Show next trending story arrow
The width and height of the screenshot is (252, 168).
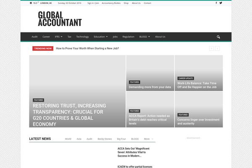[217, 49]
